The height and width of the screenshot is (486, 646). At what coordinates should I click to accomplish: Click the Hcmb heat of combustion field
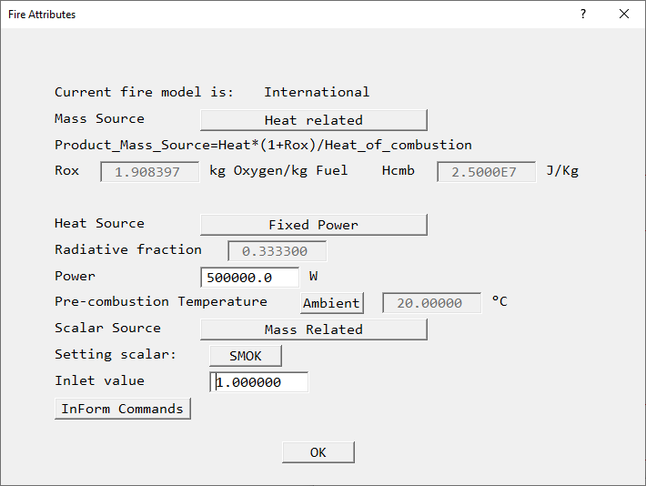[x=487, y=171]
